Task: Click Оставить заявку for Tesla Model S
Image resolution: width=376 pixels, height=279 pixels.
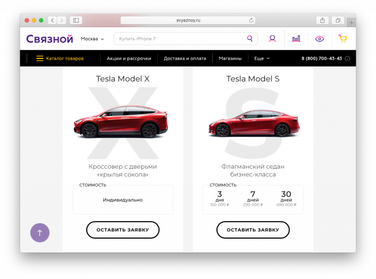Action: 253,230
